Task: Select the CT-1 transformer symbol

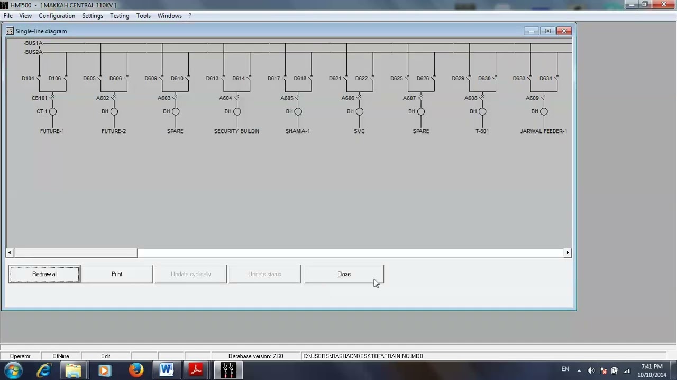Action: click(x=52, y=111)
